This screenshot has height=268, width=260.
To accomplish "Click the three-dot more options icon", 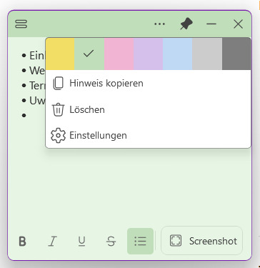I will 159,24.
